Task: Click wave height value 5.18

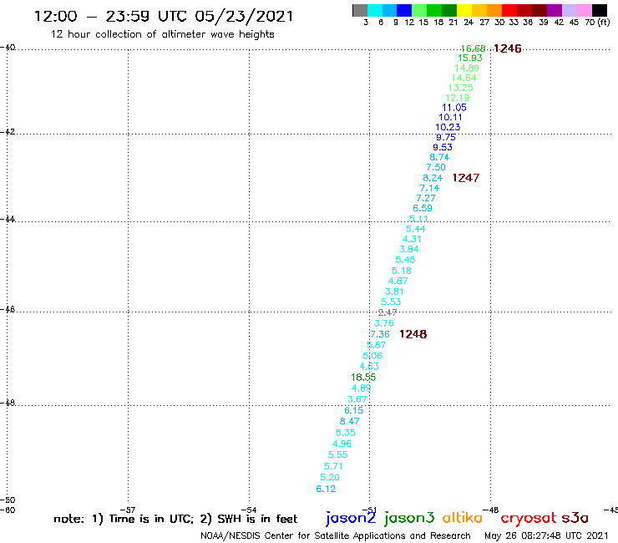Action: pos(402,271)
